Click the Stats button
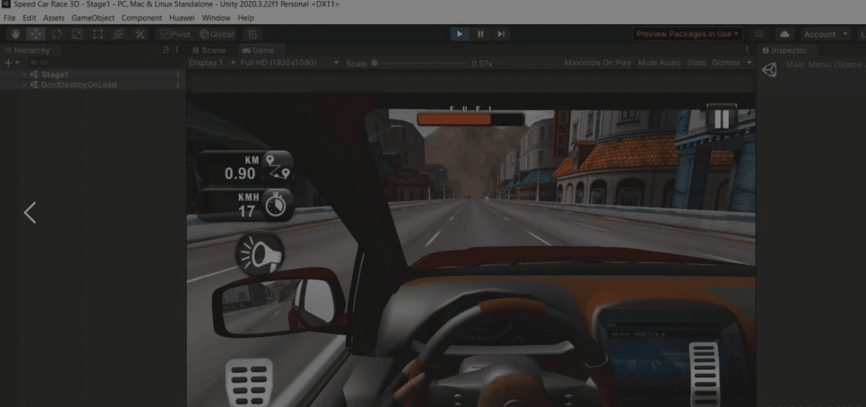The image size is (866, 407). [696, 63]
